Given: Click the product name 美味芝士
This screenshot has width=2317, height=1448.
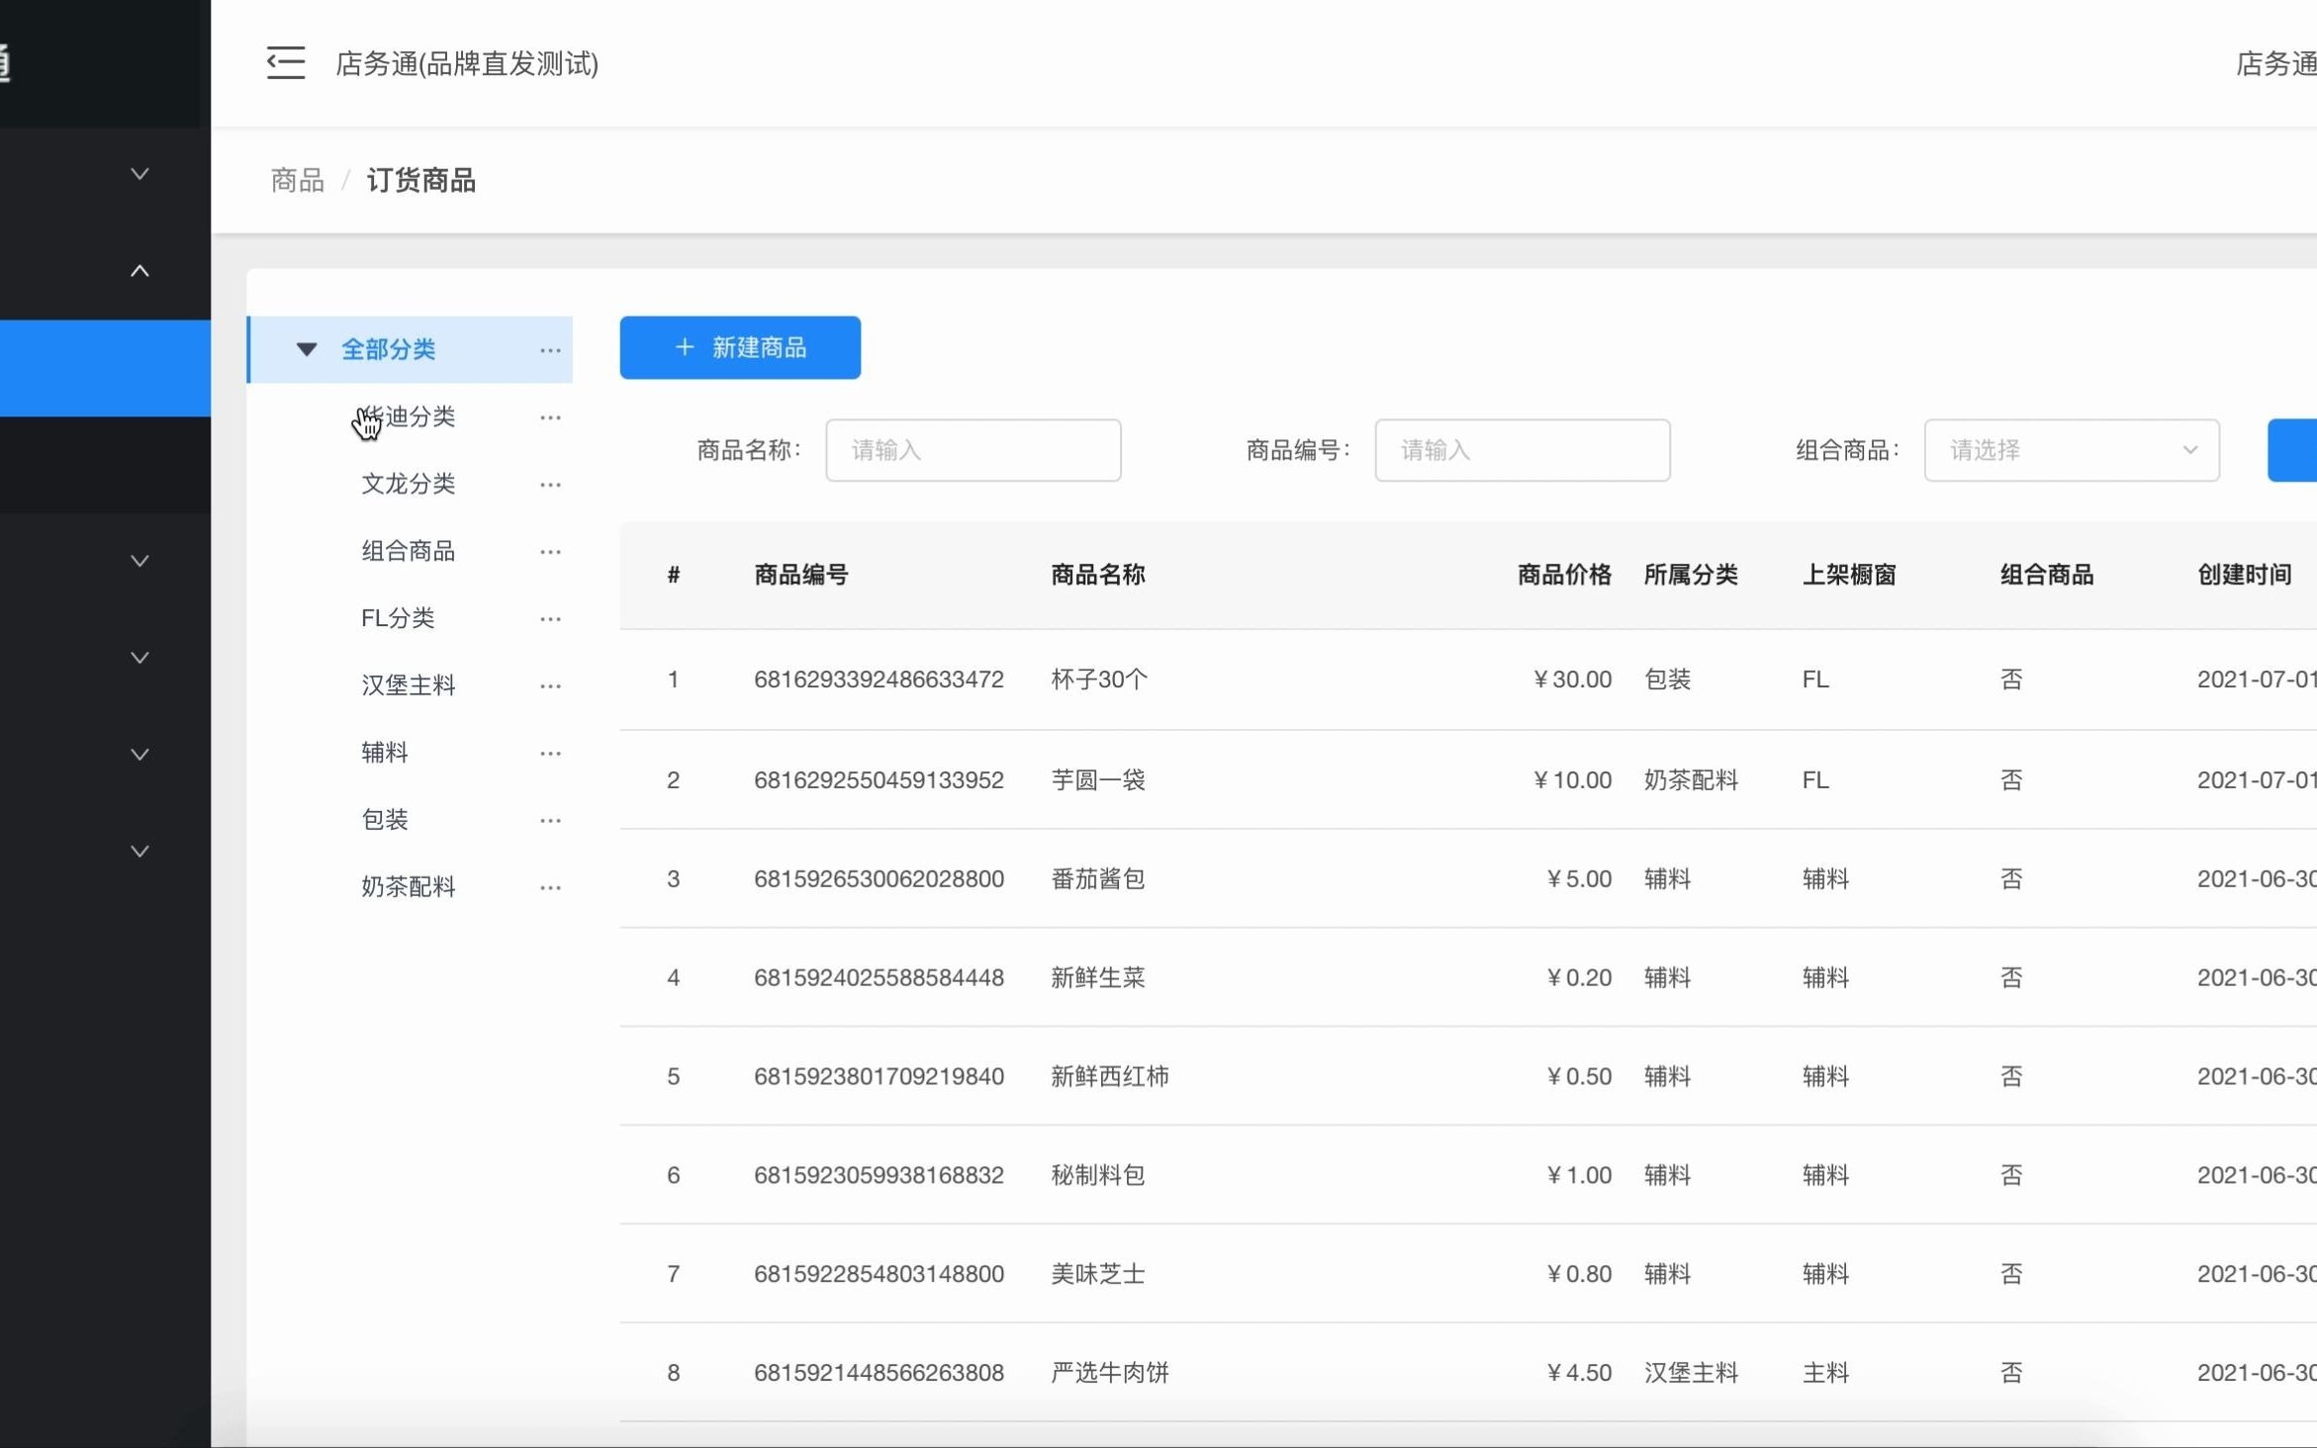Looking at the screenshot, I should 1098,1274.
